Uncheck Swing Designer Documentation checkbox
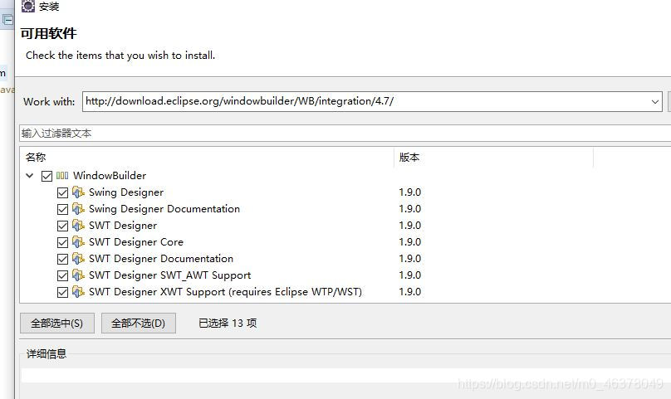 (x=62, y=209)
